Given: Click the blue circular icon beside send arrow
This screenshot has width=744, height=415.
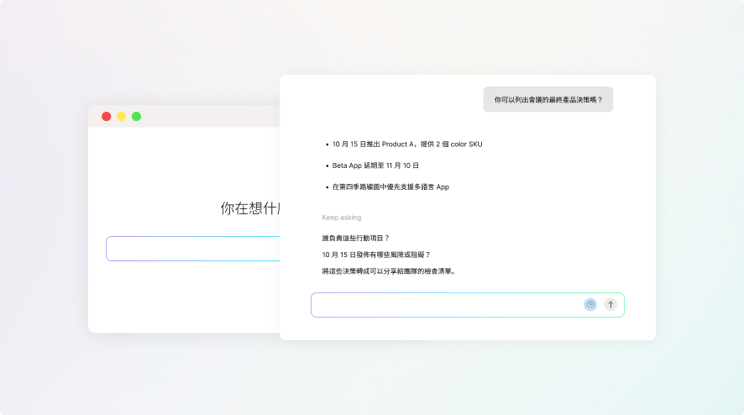Looking at the screenshot, I should pos(590,305).
